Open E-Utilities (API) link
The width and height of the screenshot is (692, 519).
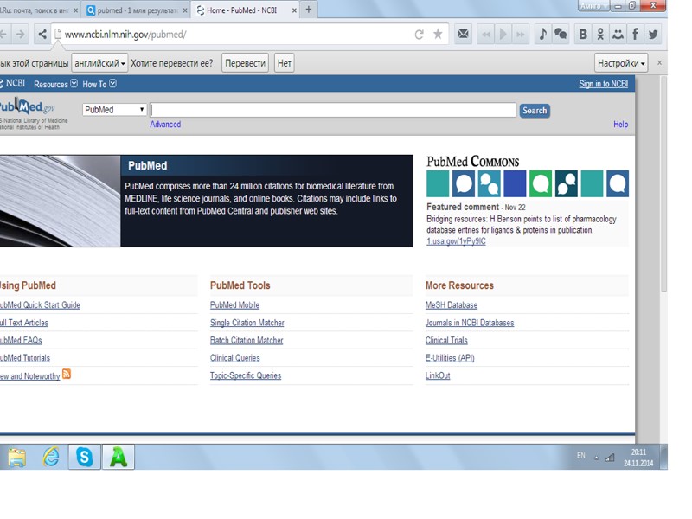click(x=450, y=358)
